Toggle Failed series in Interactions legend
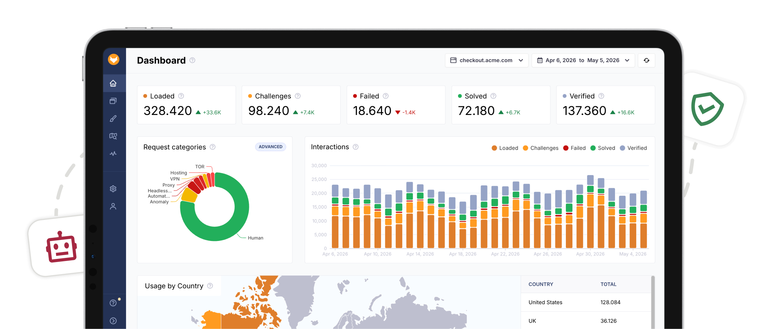This screenshot has width=767, height=329. (575, 148)
